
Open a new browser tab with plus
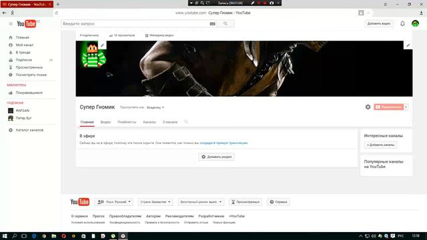pyautogui.click(x=58, y=4)
